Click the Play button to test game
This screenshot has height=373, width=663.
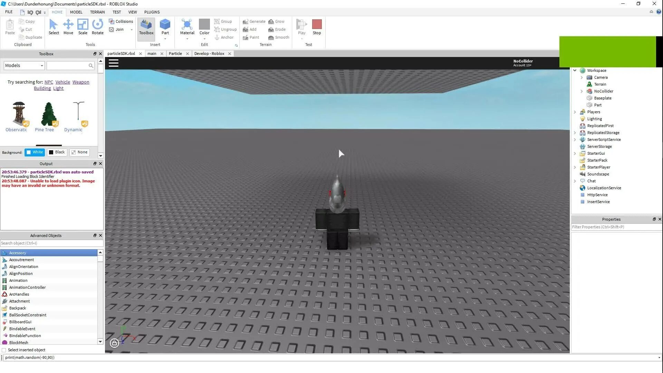coord(301,25)
